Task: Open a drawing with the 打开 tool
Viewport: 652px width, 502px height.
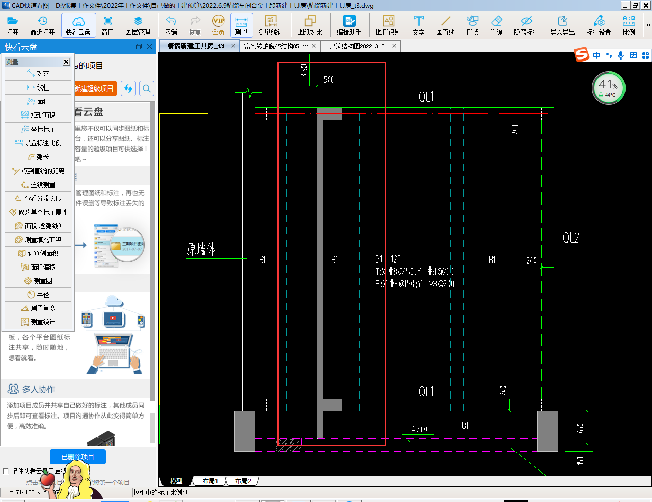Action: (x=13, y=25)
